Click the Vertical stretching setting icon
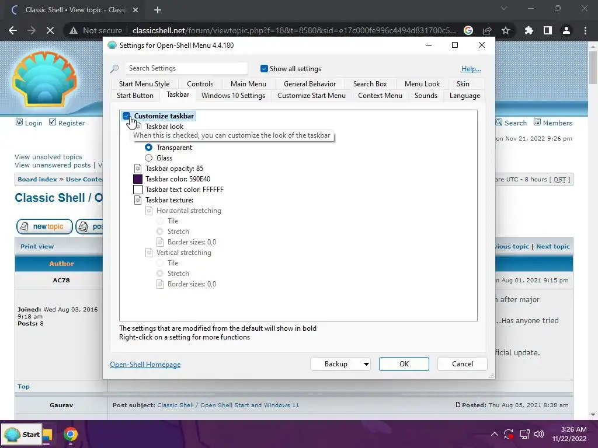The image size is (598, 448). tap(149, 253)
